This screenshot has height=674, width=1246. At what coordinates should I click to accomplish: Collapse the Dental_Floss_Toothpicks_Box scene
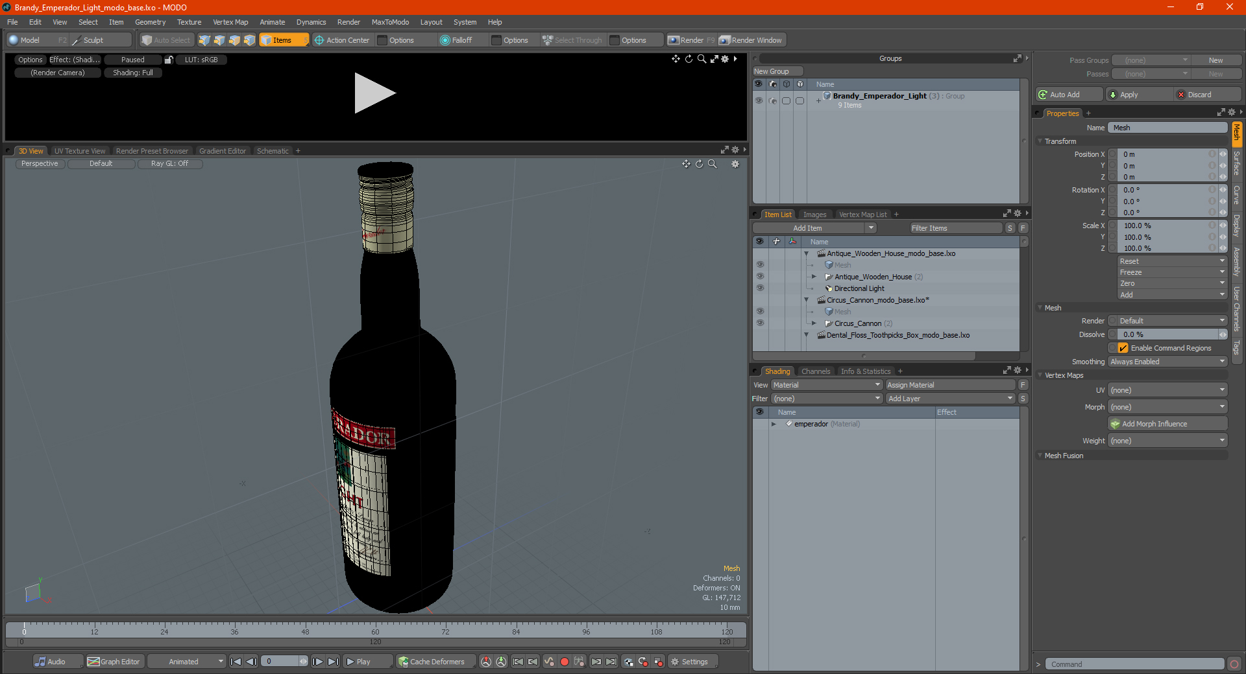(x=807, y=335)
